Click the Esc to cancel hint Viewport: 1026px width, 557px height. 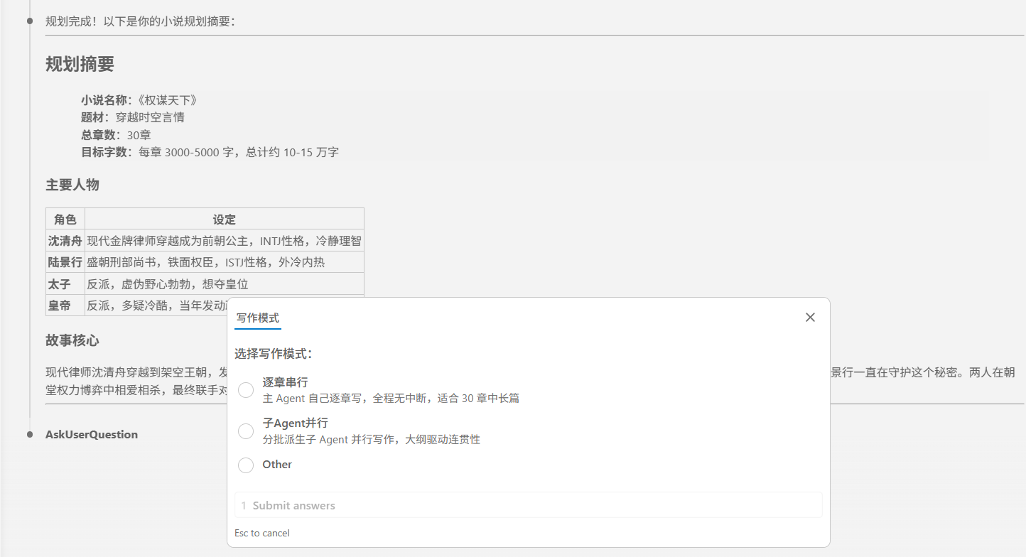[262, 533]
